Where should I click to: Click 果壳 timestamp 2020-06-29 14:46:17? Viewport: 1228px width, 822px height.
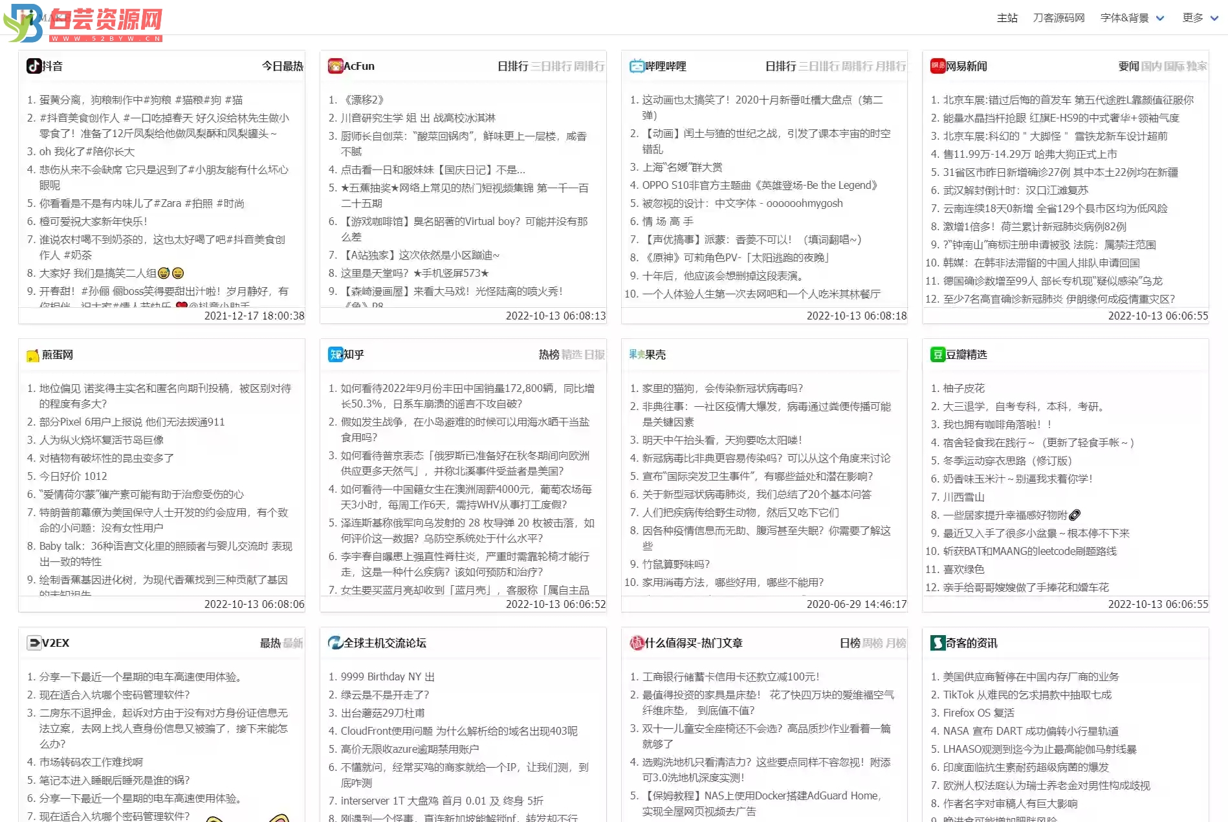857,604
